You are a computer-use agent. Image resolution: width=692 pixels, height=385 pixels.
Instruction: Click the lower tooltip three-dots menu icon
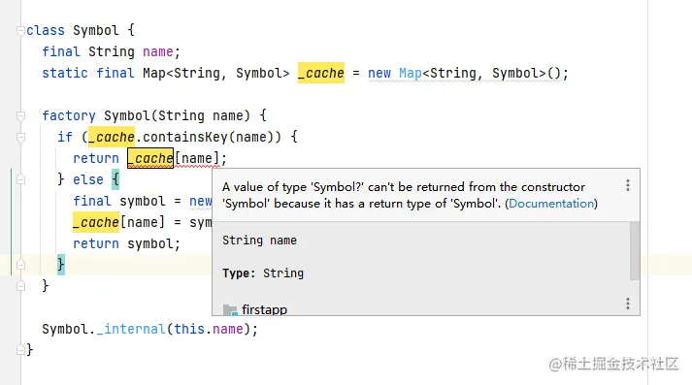coord(628,304)
